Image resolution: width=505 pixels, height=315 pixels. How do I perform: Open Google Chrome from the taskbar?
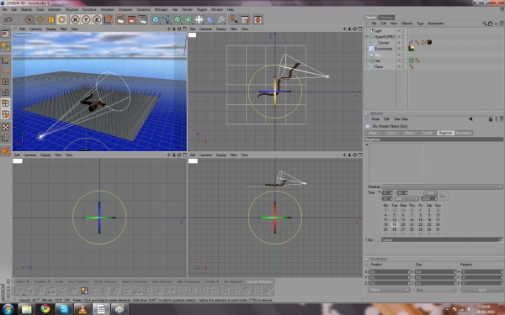pyautogui.click(x=45, y=309)
